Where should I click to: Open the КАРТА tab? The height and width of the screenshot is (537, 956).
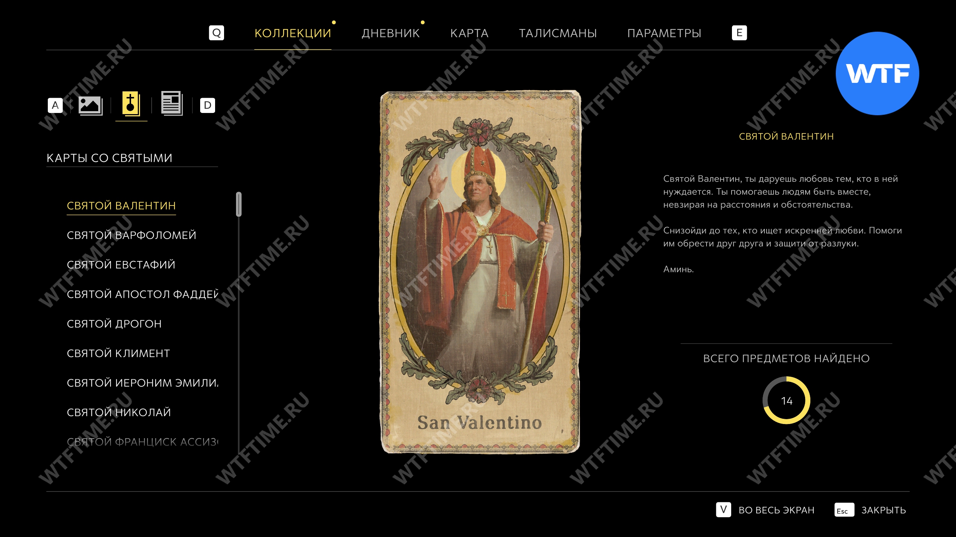tap(469, 33)
